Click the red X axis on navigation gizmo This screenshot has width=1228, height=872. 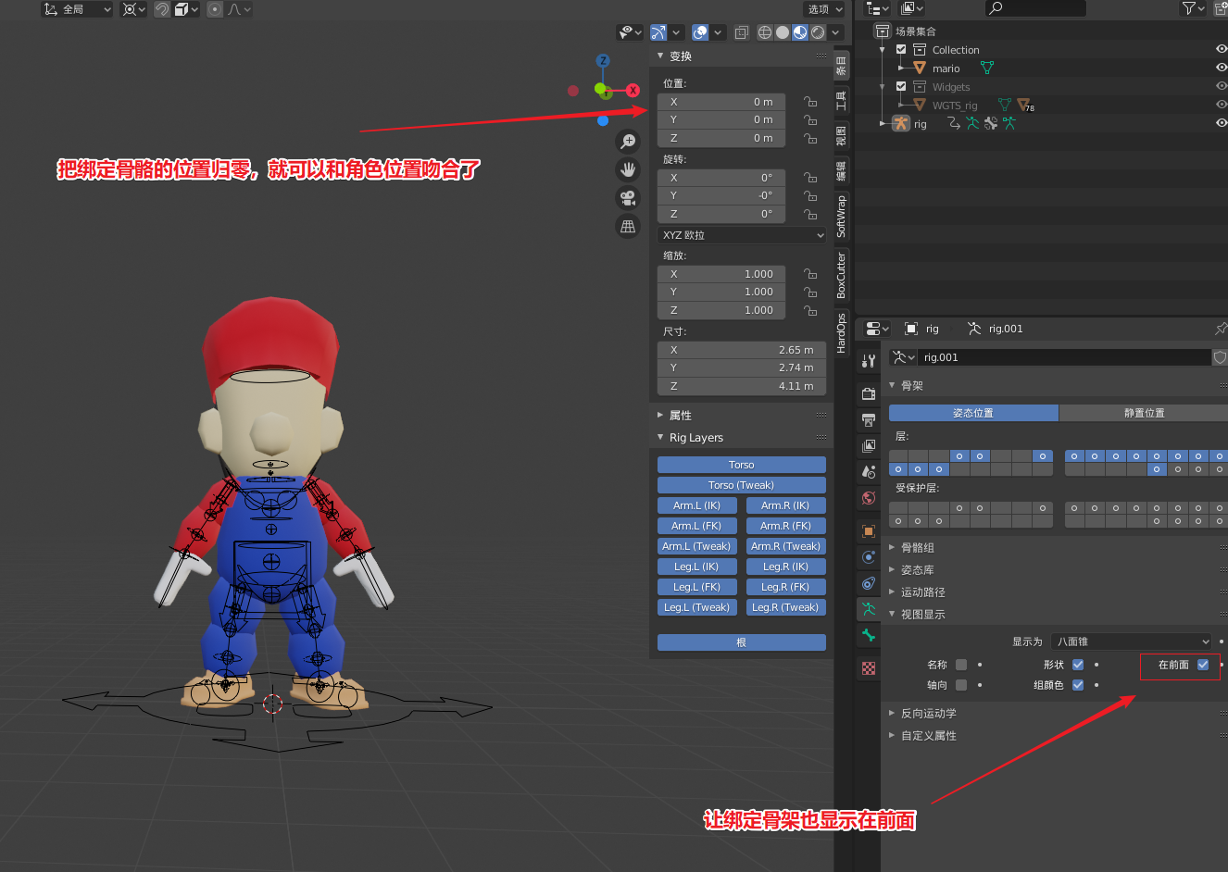pos(633,91)
